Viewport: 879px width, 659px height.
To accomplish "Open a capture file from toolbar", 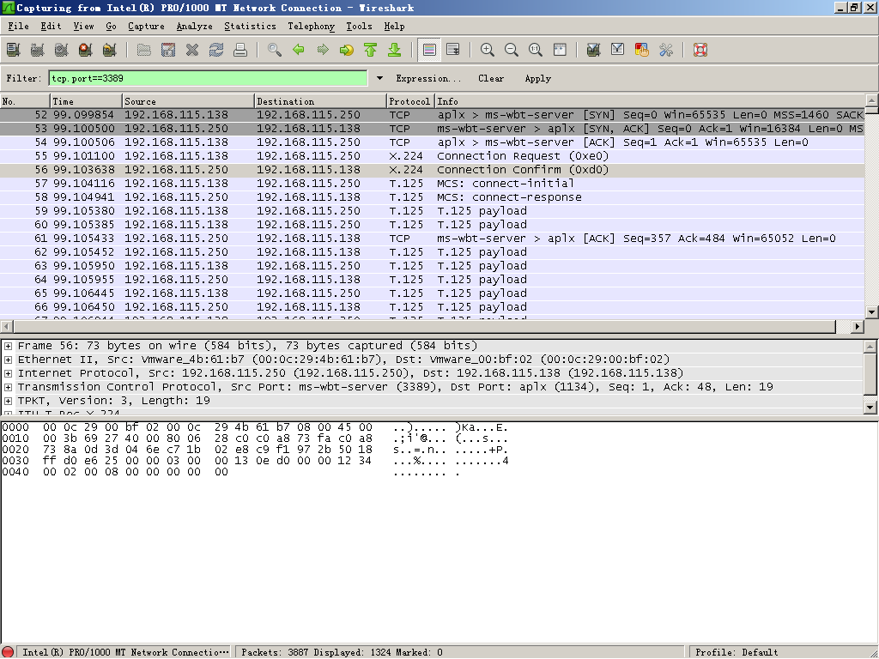I will click(144, 50).
